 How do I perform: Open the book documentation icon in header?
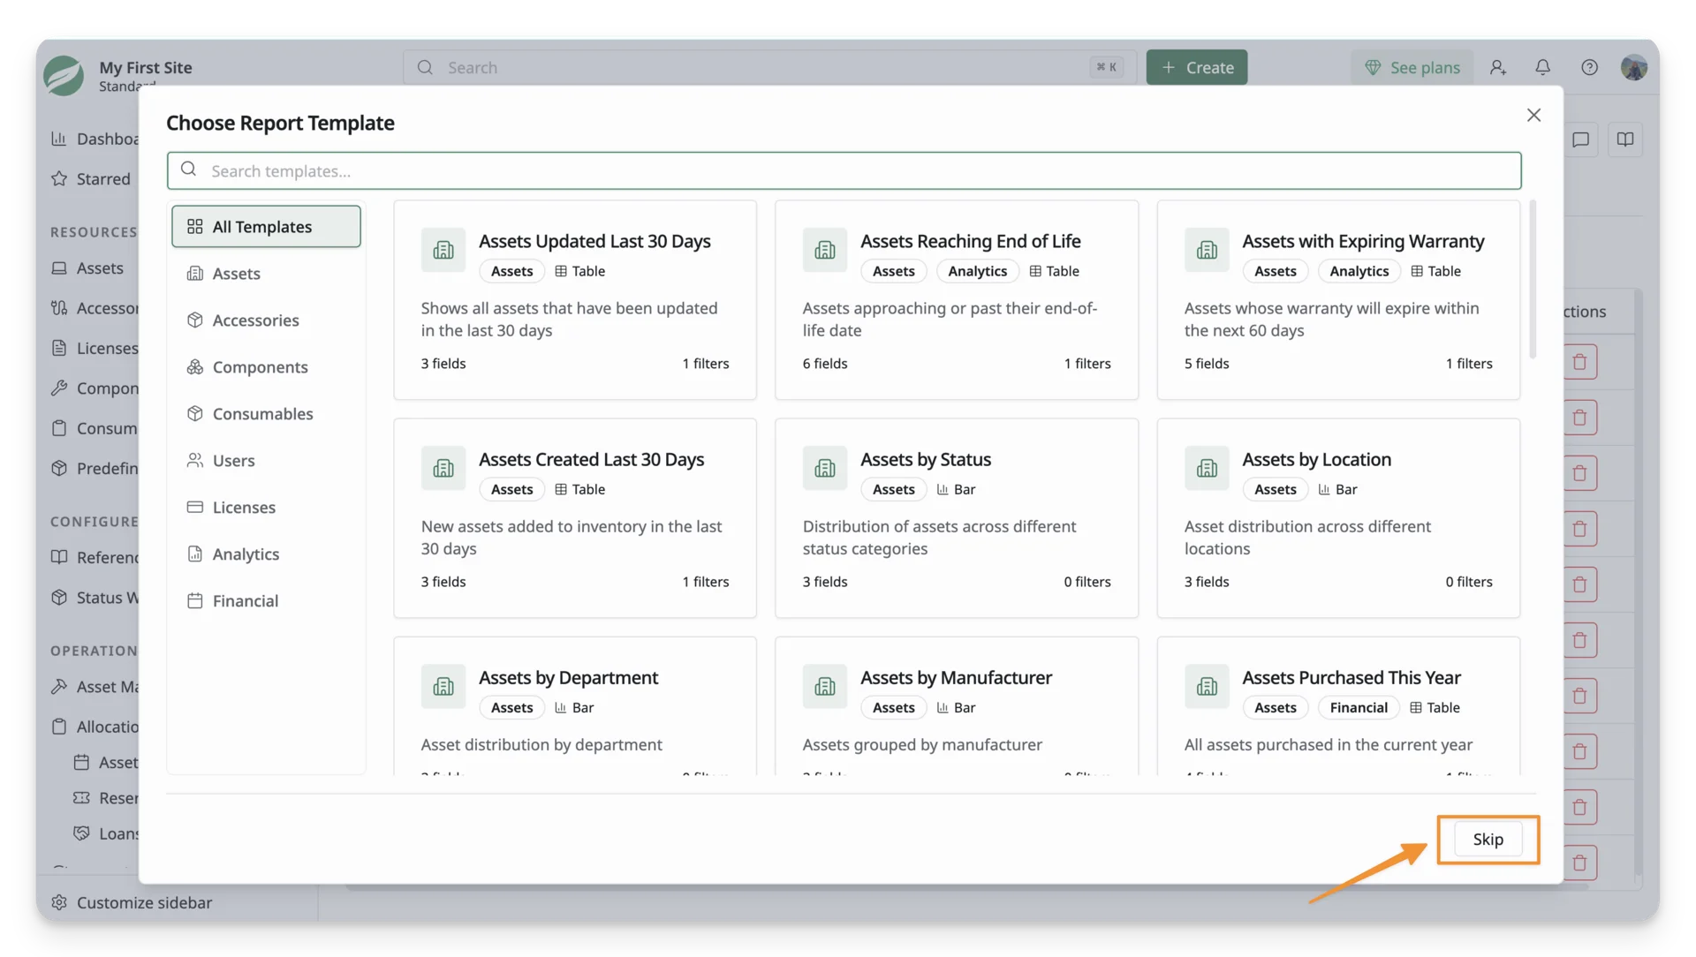click(x=1624, y=139)
